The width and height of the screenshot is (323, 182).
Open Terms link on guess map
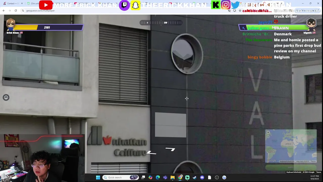[x=313, y=161]
